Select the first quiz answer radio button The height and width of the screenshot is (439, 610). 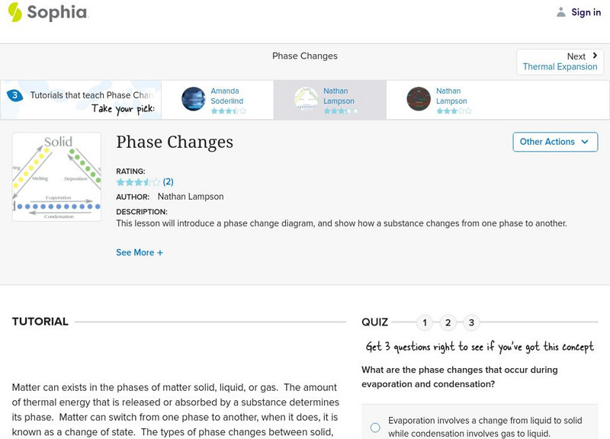[375, 428]
